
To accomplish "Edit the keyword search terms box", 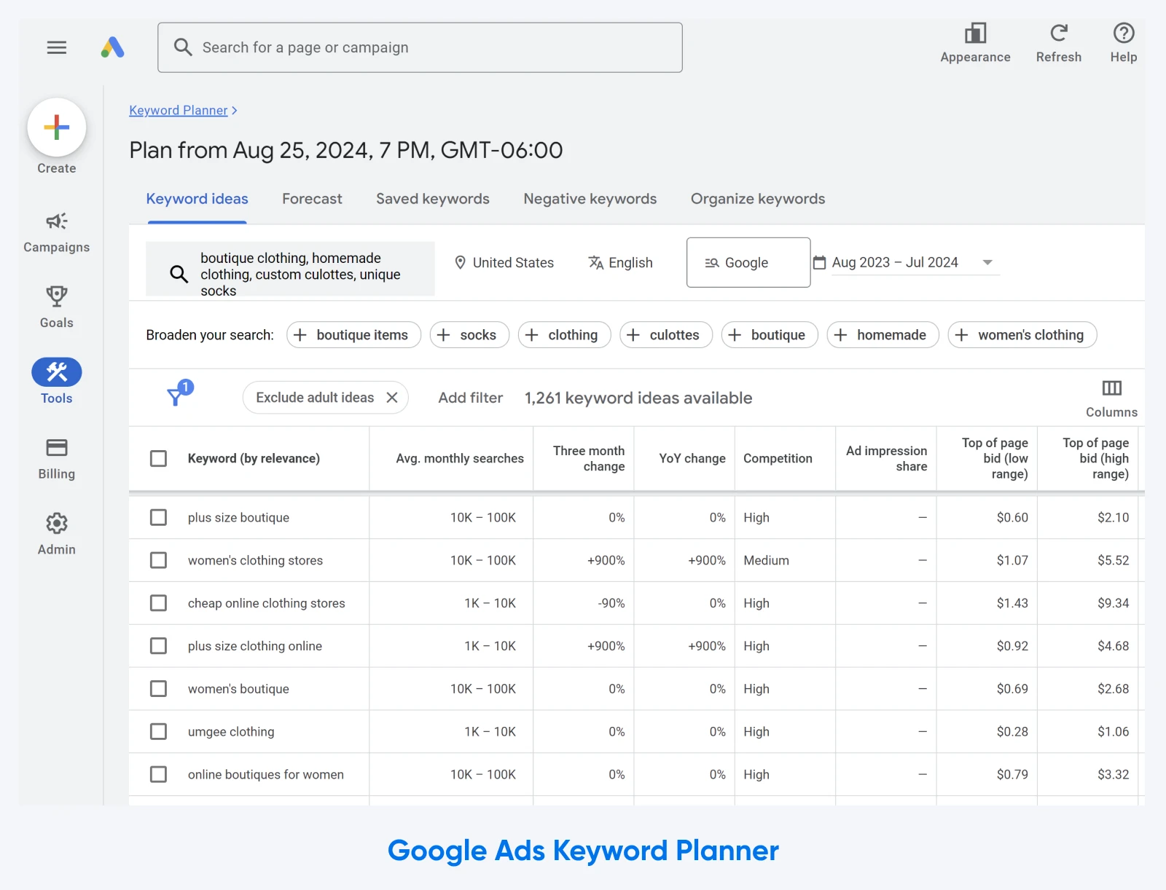I will coord(290,269).
